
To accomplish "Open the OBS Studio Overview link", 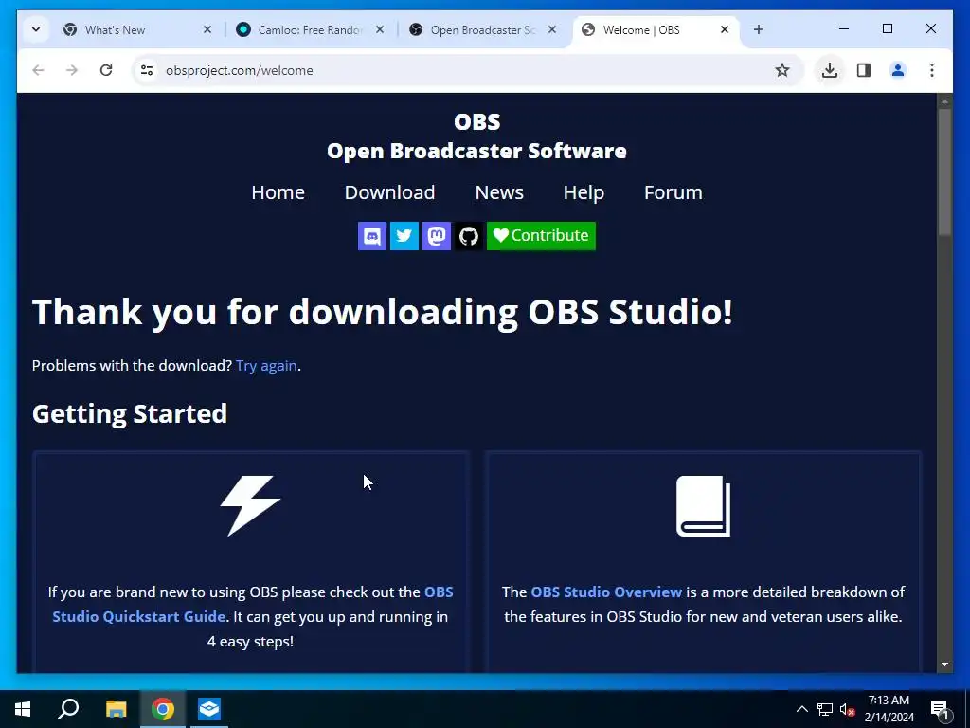I will pos(606,591).
